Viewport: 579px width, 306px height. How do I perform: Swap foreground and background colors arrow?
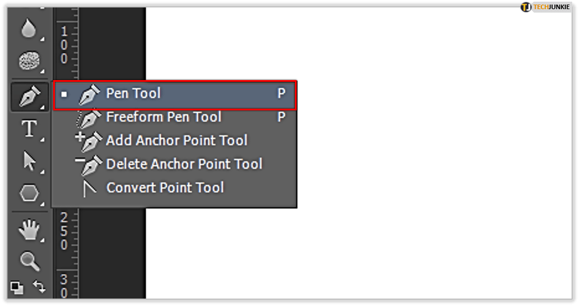coord(39,286)
